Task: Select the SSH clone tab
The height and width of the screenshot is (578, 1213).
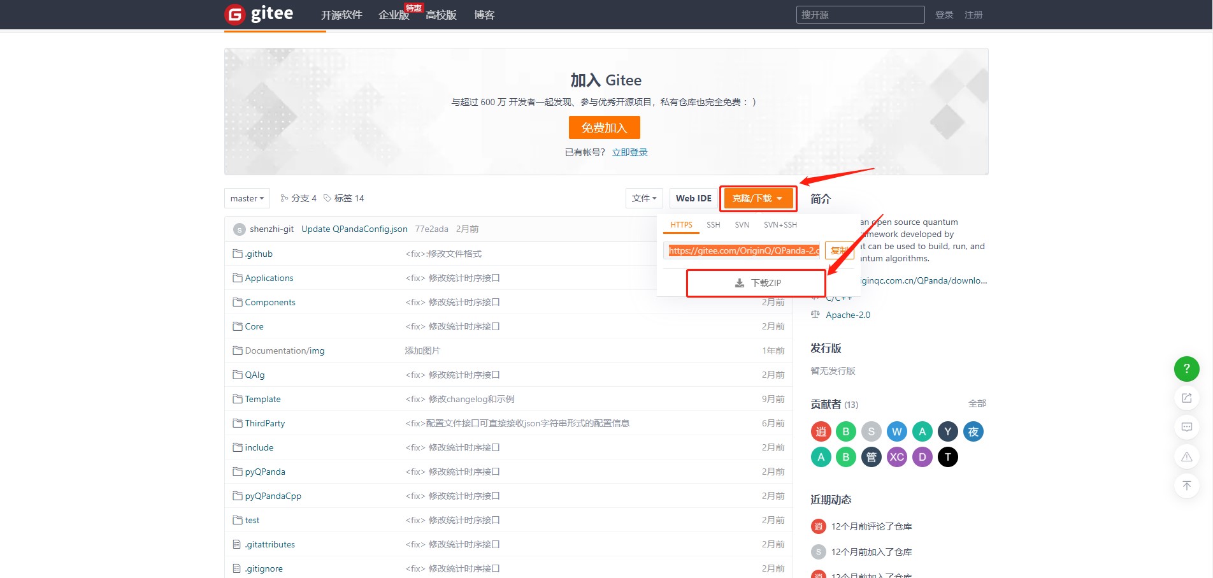Action: tap(714, 225)
